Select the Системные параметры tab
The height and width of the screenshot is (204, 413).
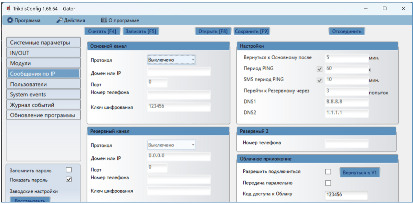43,43
